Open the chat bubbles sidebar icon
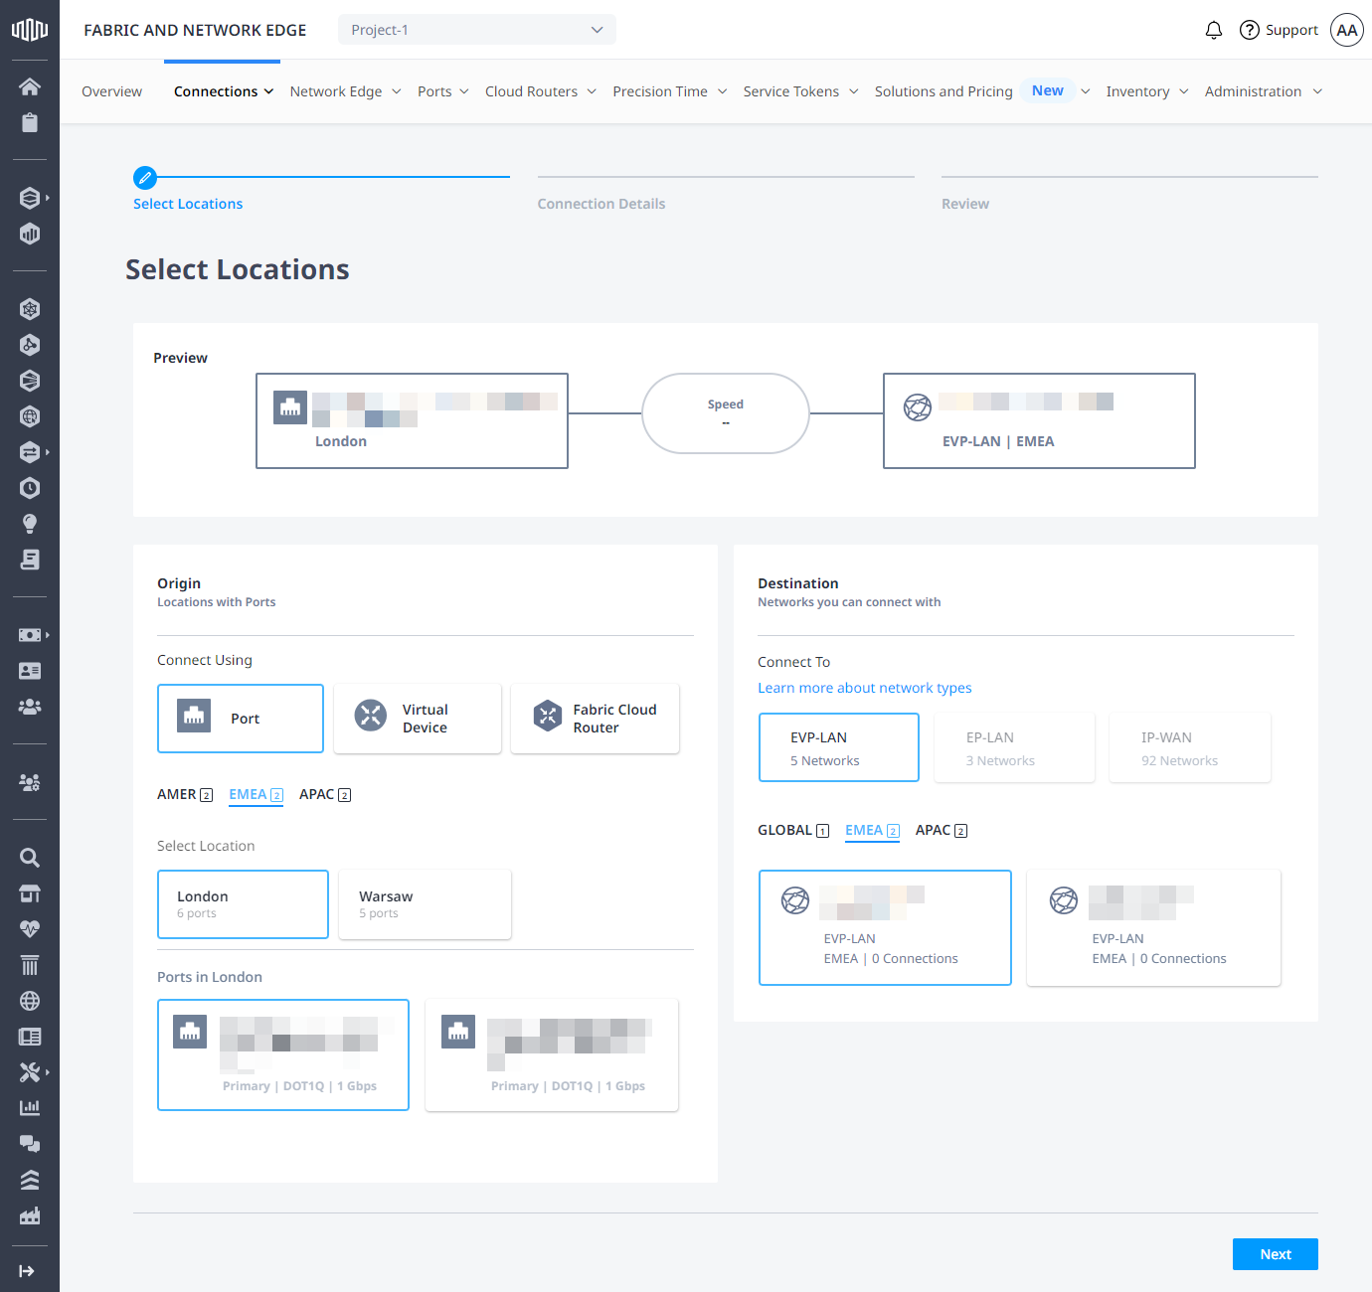This screenshot has height=1292, width=1372. (x=30, y=1144)
